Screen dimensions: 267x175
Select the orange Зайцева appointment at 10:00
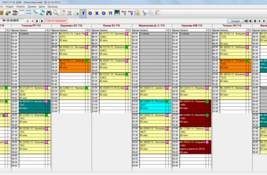70,61
